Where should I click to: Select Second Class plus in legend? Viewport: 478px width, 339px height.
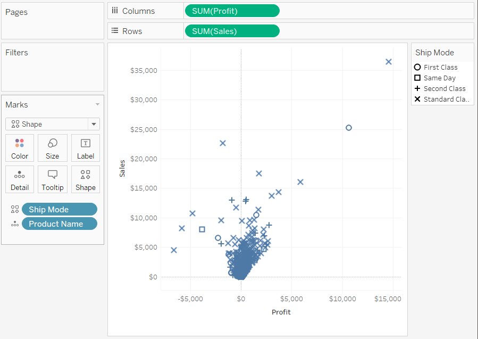tap(417, 88)
